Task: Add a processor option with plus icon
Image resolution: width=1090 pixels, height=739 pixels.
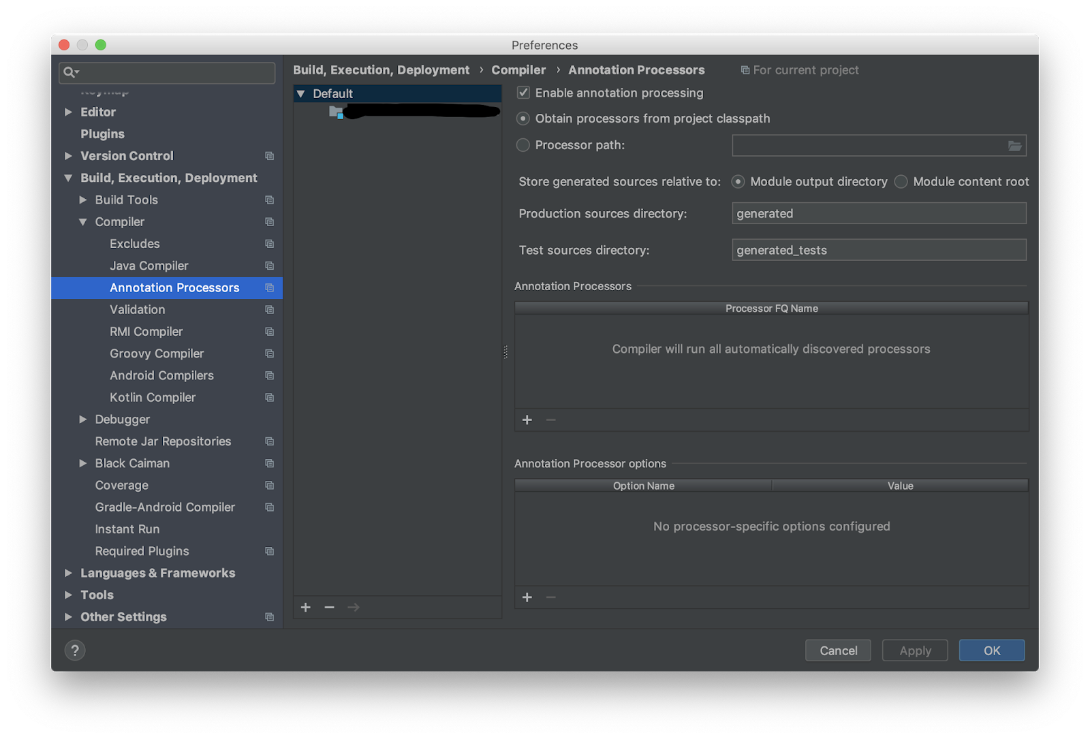Action: (x=527, y=597)
